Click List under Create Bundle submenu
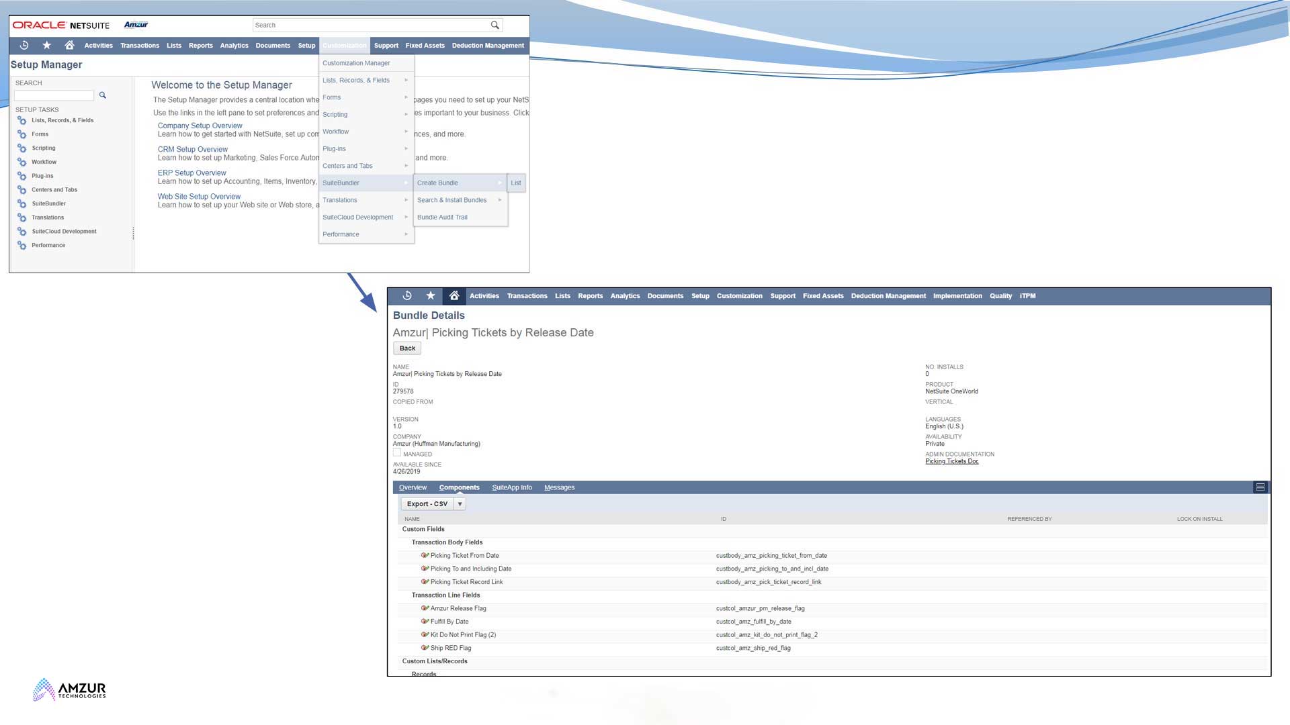 tap(516, 183)
